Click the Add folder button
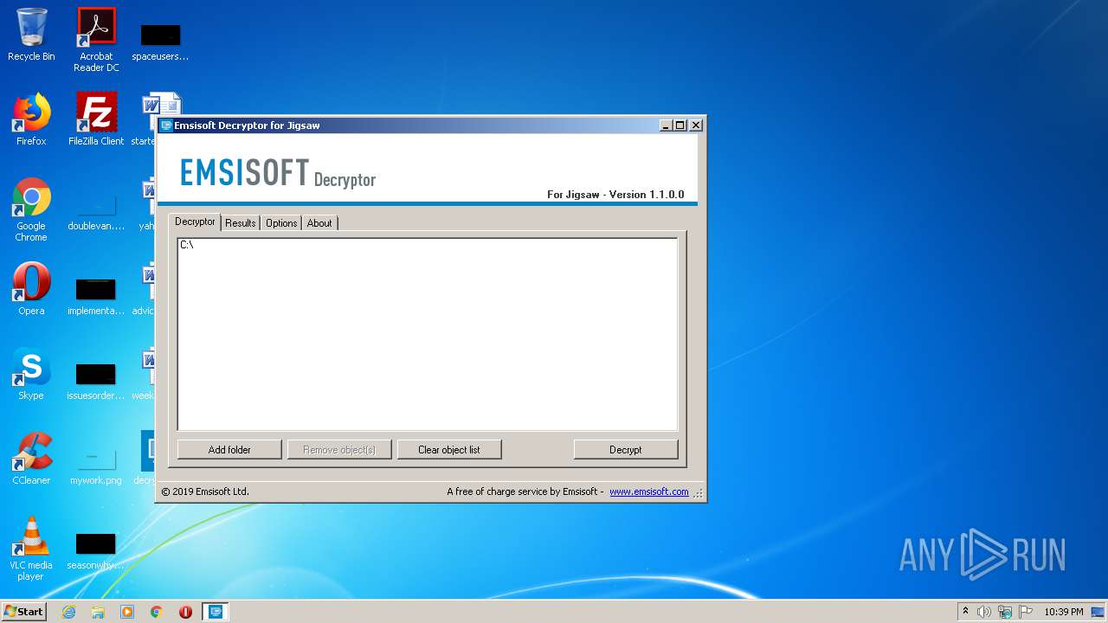1108x623 pixels. [x=229, y=450]
